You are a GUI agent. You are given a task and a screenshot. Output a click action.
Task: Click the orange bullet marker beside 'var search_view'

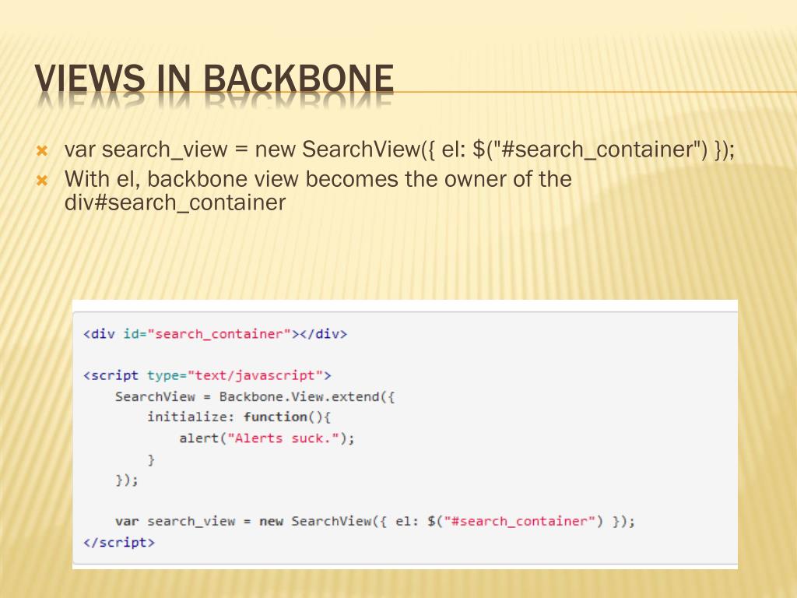tap(42, 150)
